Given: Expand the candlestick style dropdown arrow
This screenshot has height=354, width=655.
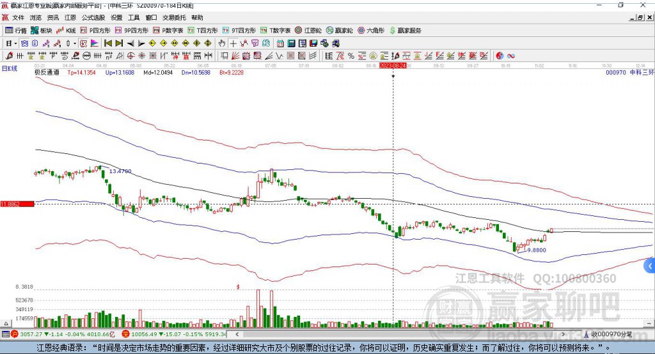Looking at the screenshot, I should [75, 43].
